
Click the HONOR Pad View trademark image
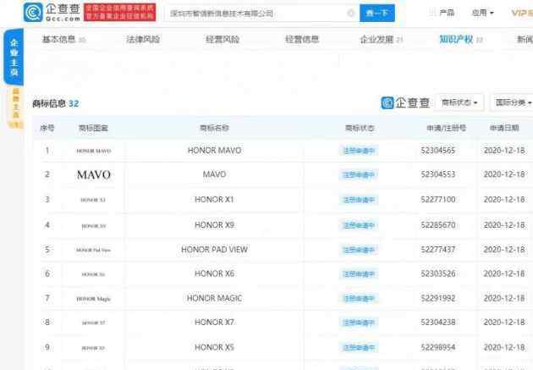pos(93,250)
